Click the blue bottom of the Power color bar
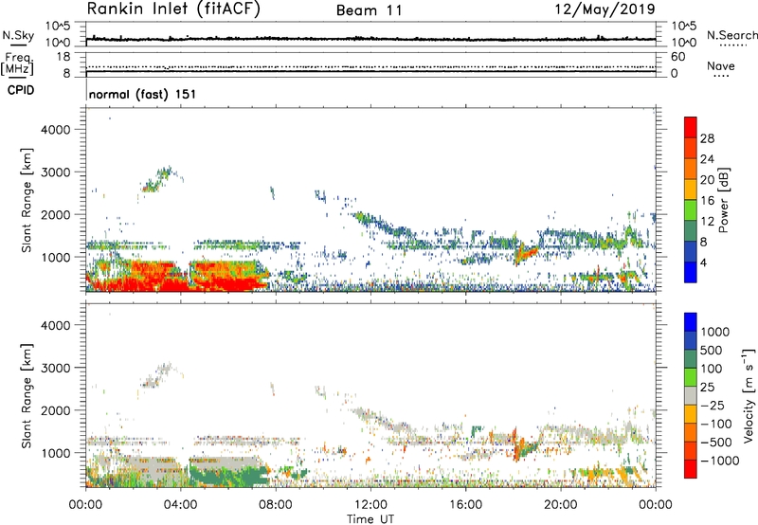The height and width of the screenshot is (525, 758). click(x=691, y=272)
